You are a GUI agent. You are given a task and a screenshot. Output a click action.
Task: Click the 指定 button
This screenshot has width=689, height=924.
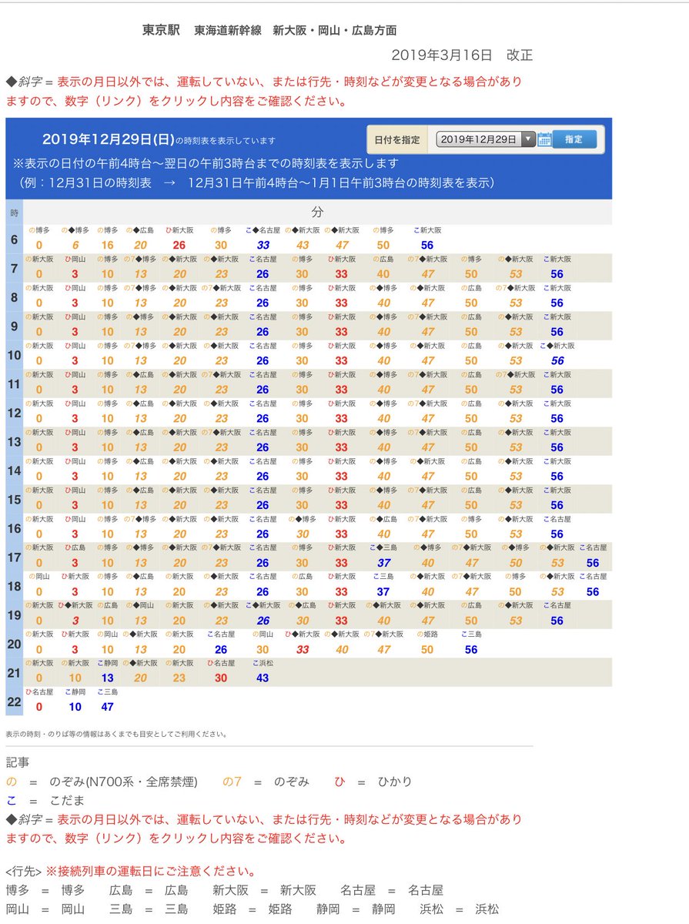(574, 139)
